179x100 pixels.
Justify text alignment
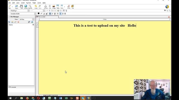coord(65,14)
